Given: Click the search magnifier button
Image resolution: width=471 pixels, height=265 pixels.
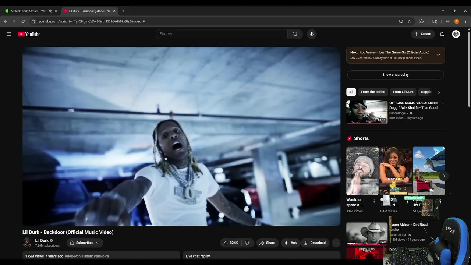Looking at the screenshot, I should pyautogui.click(x=295, y=34).
